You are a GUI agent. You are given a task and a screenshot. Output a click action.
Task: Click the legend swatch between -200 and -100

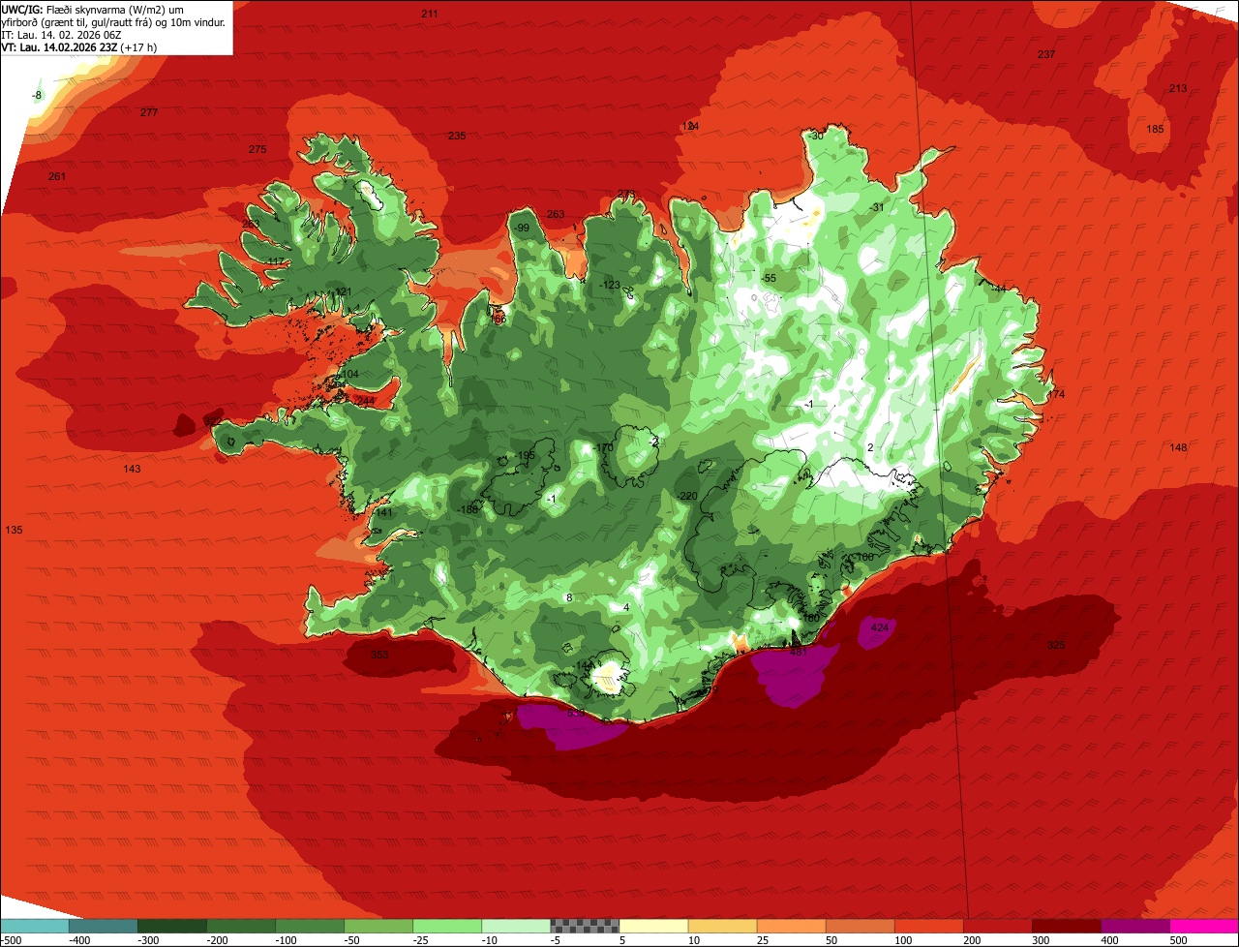[240, 926]
